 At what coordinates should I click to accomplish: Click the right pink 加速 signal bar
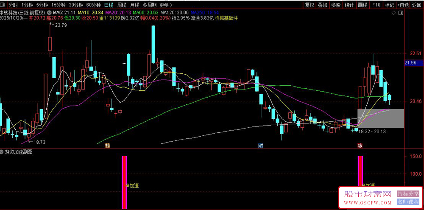point(360,171)
